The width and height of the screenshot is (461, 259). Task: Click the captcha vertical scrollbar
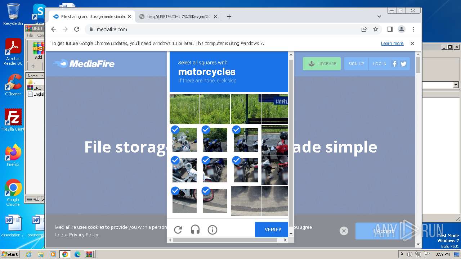point(291,143)
